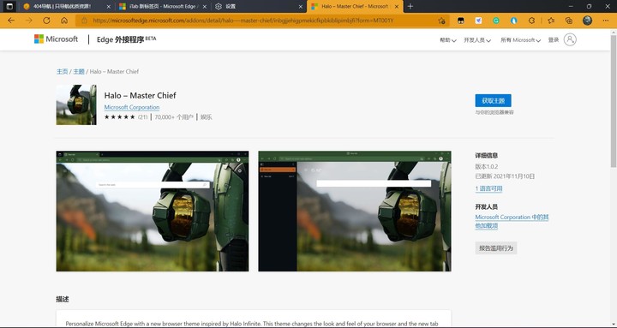Close the 设置 tab
Image resolution: width=617 pixels, height=328 pixels.
301,7
